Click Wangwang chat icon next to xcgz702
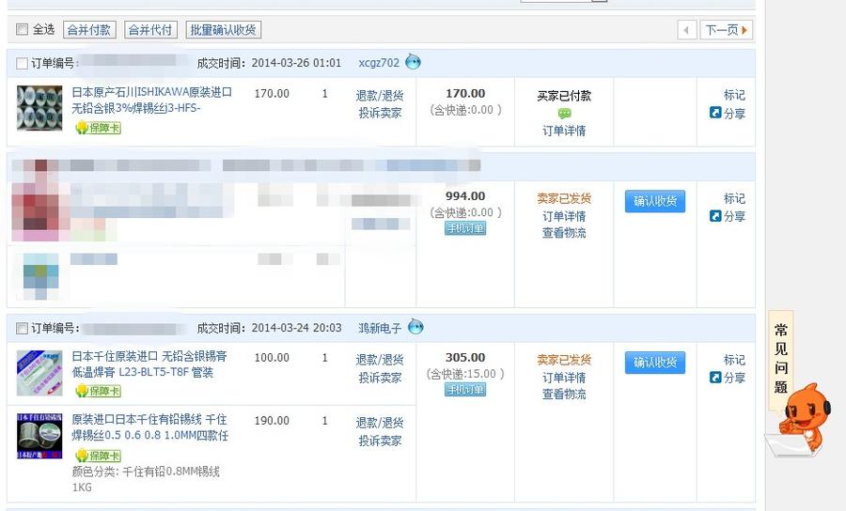Image resolution: width=846 pixels, height=511 pixels. [413, 63]
